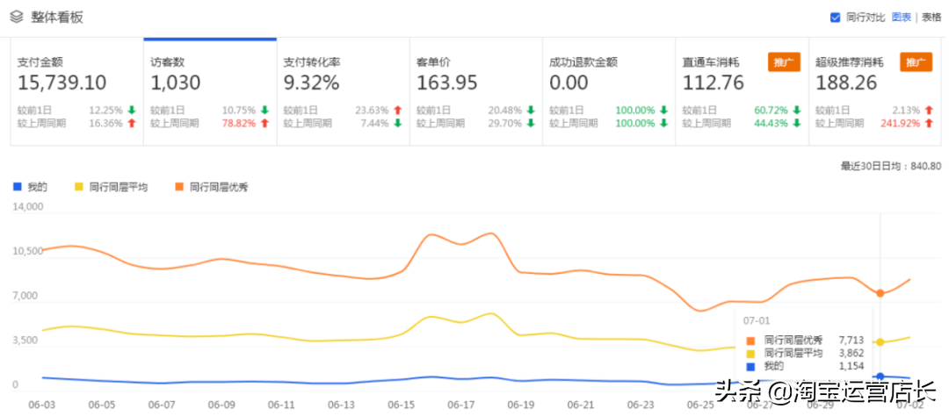Click 推广 button in 超级推荐消耗 card
949x416 pixels.
[x=916, y=62]
